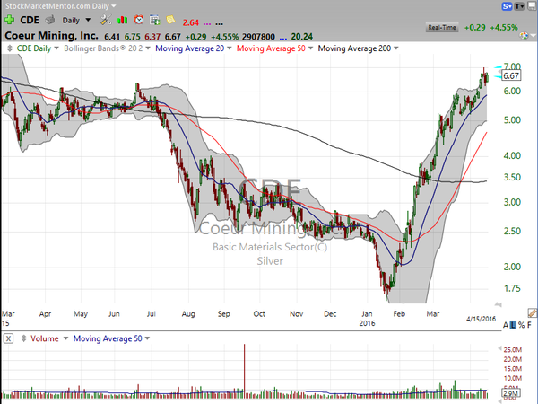Click the +4.55% change next to Real-Time

(504, 28)
